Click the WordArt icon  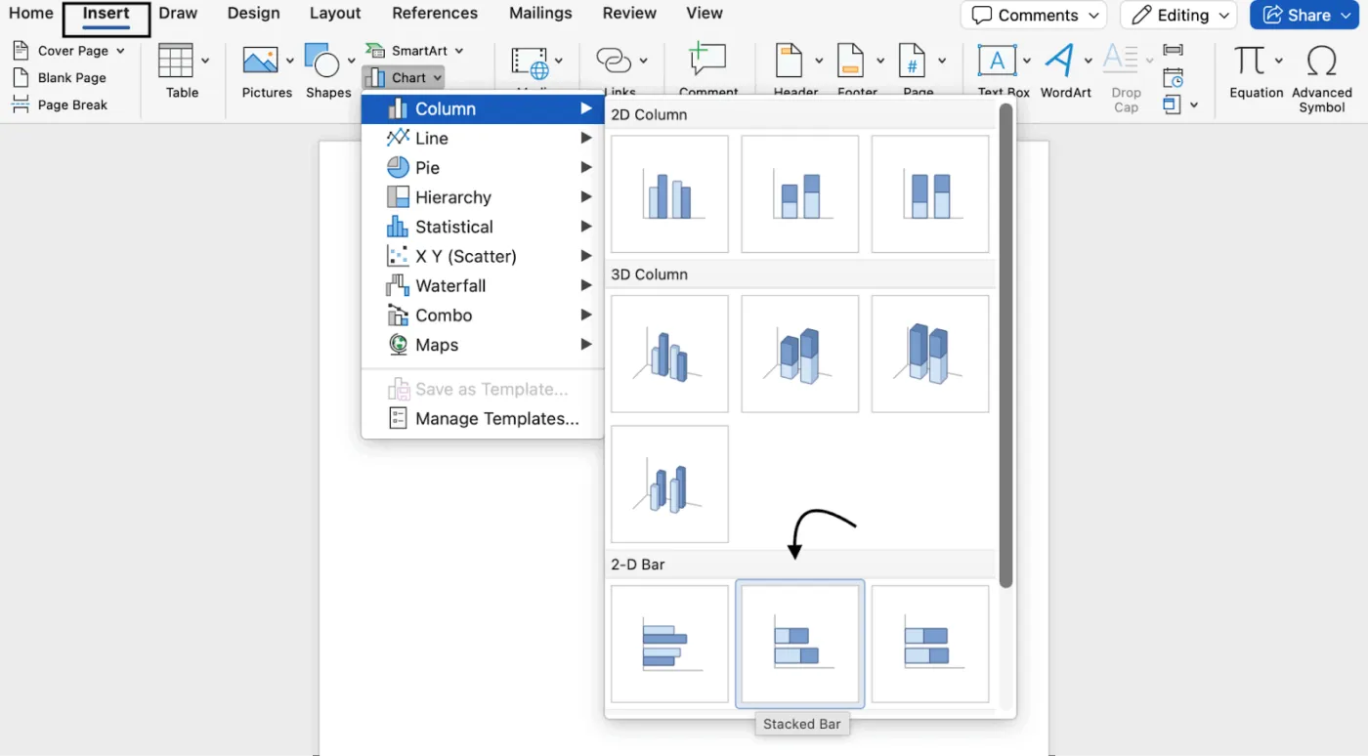click(x=1060, y=61)
